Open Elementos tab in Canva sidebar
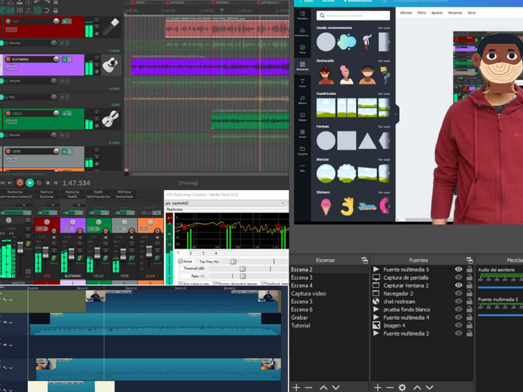 [302, 66]
